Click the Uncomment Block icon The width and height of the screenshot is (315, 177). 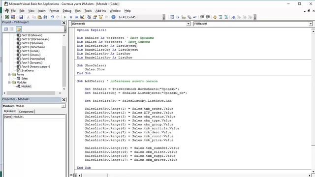click(226, 17)
